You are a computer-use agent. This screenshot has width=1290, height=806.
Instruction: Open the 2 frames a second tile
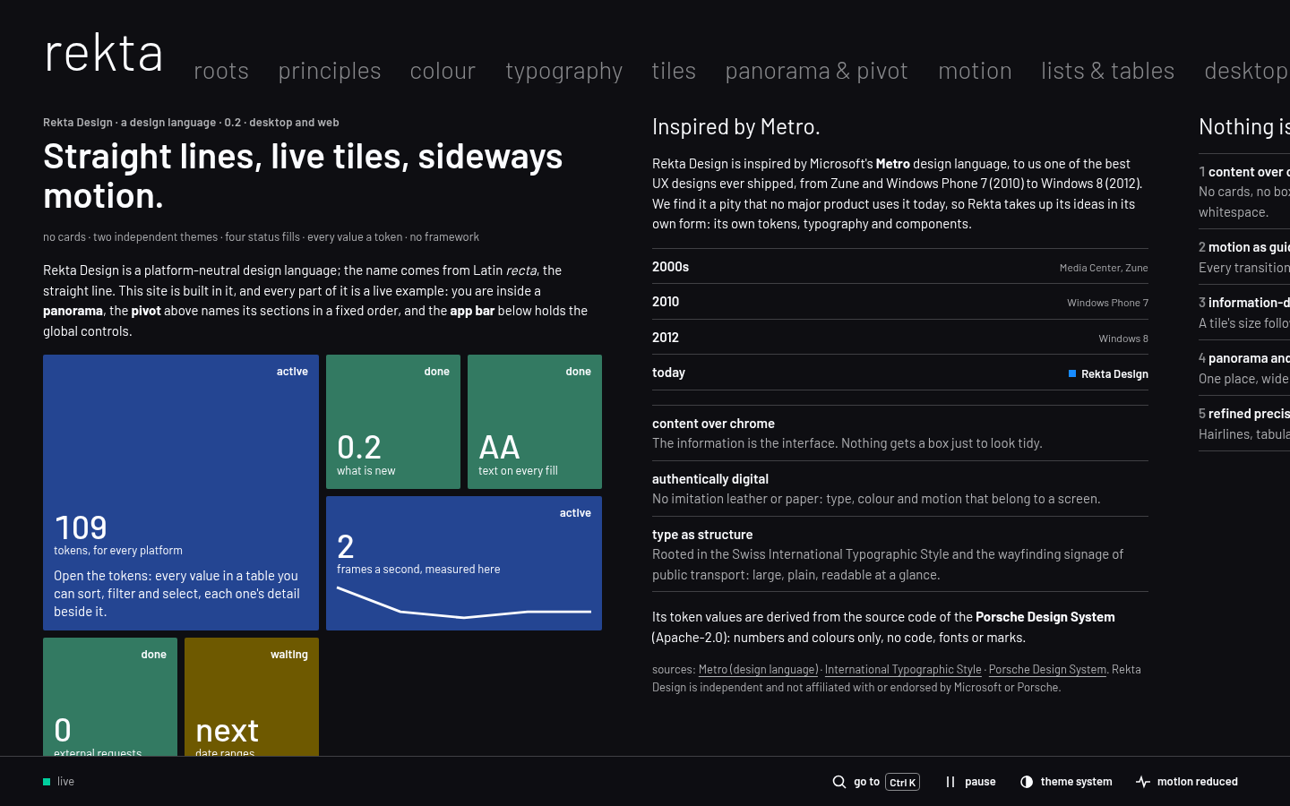(464, 563)
